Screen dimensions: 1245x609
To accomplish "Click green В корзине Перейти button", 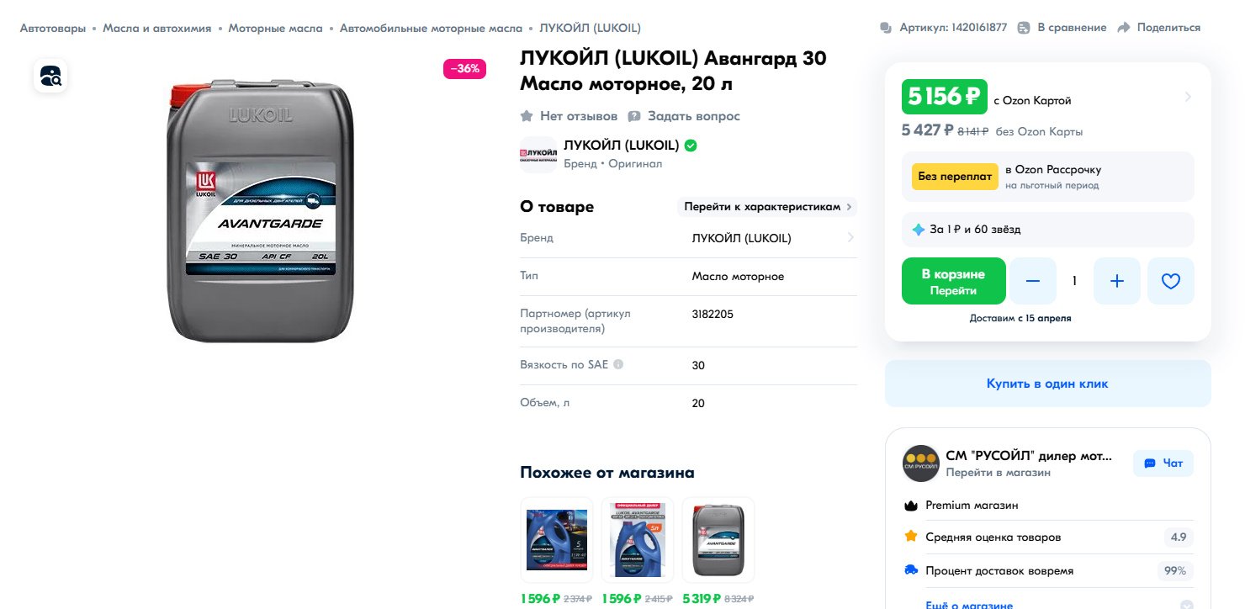I will pos(953,281).
